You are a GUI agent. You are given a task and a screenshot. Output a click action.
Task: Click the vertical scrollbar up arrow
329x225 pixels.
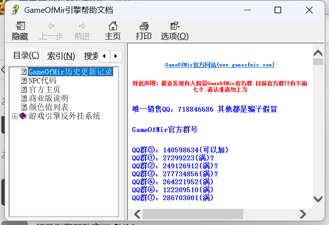pyautogui.click(x=318, y=53)
